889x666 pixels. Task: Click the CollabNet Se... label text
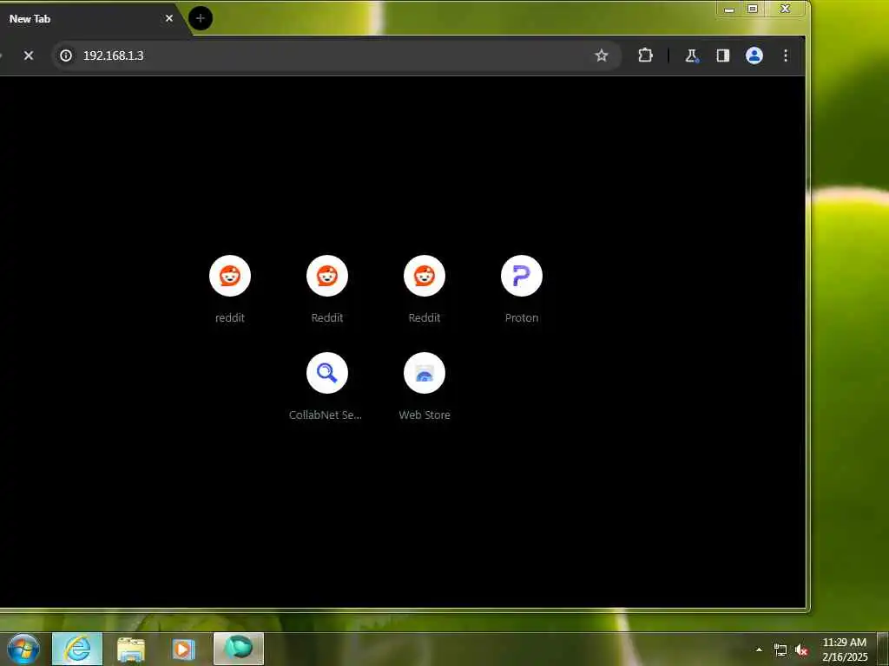point(326,415)
